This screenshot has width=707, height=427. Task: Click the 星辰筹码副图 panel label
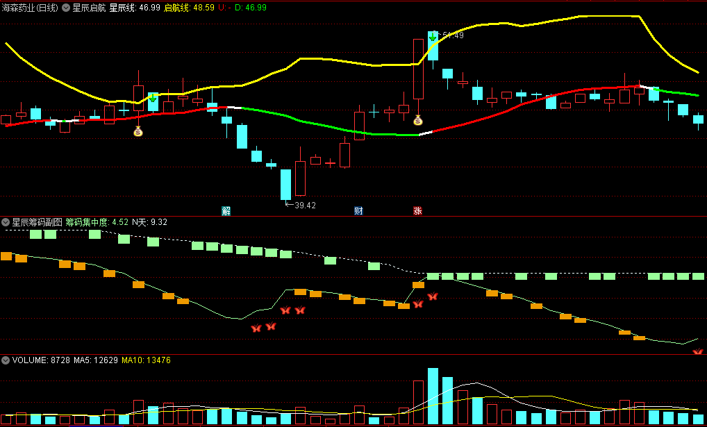(x=37, y=222)
